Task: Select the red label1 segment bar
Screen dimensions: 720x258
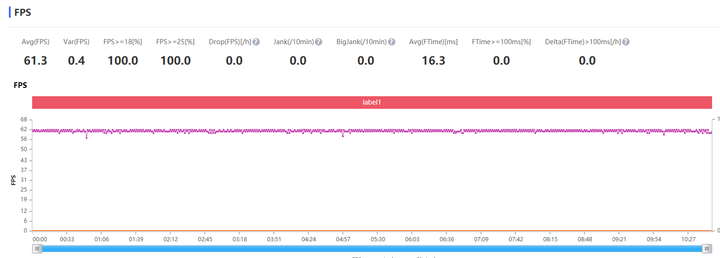Action: coord(372,102)
